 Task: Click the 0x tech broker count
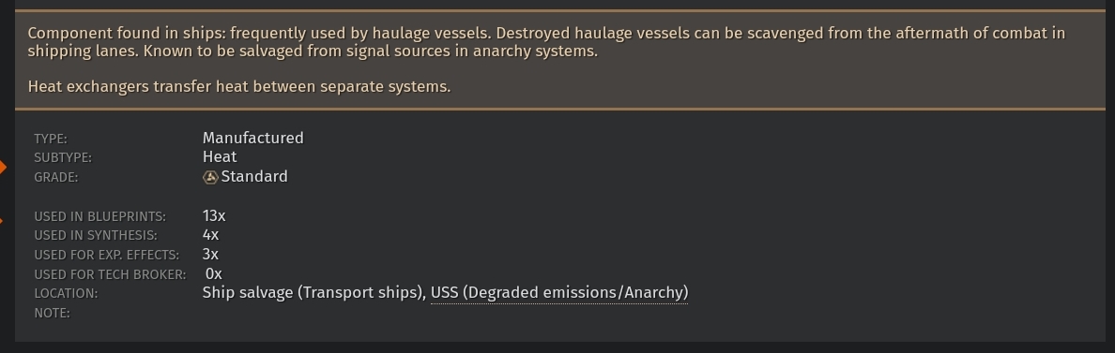coord(214,273)
